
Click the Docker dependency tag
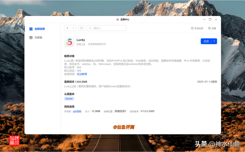69,98
